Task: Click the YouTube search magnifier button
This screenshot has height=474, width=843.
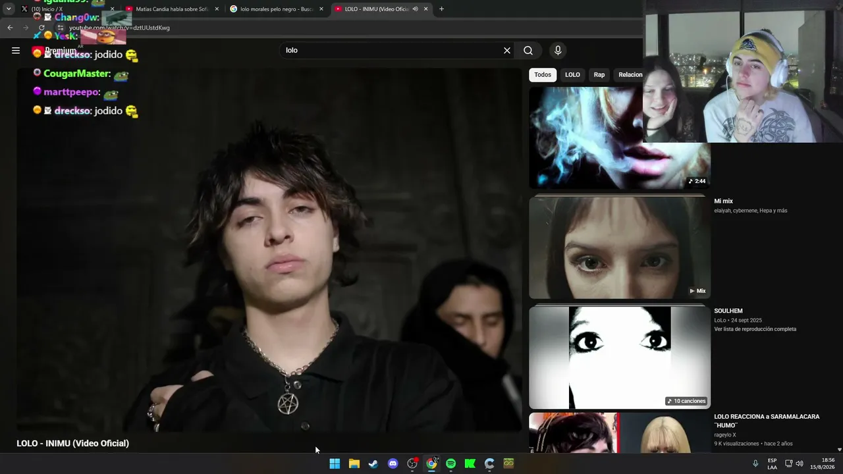Action: (528, 51)
